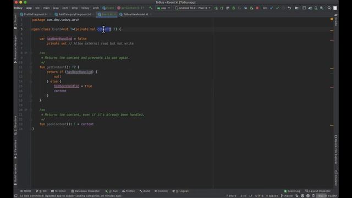
Task: Click the memory indicator in the status bar
Action: (327, 196)
